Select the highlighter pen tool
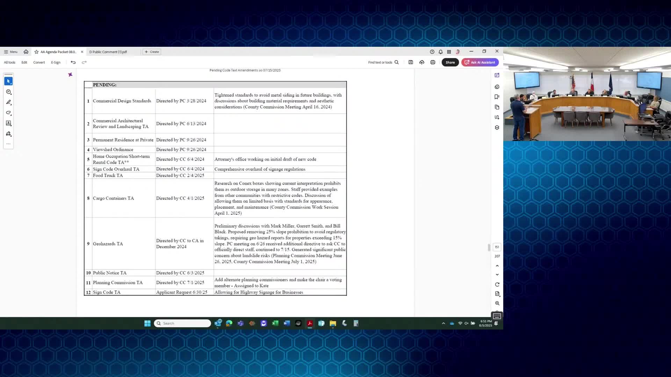This screenshot has width=671, height=377. click(x=9, y=102)
